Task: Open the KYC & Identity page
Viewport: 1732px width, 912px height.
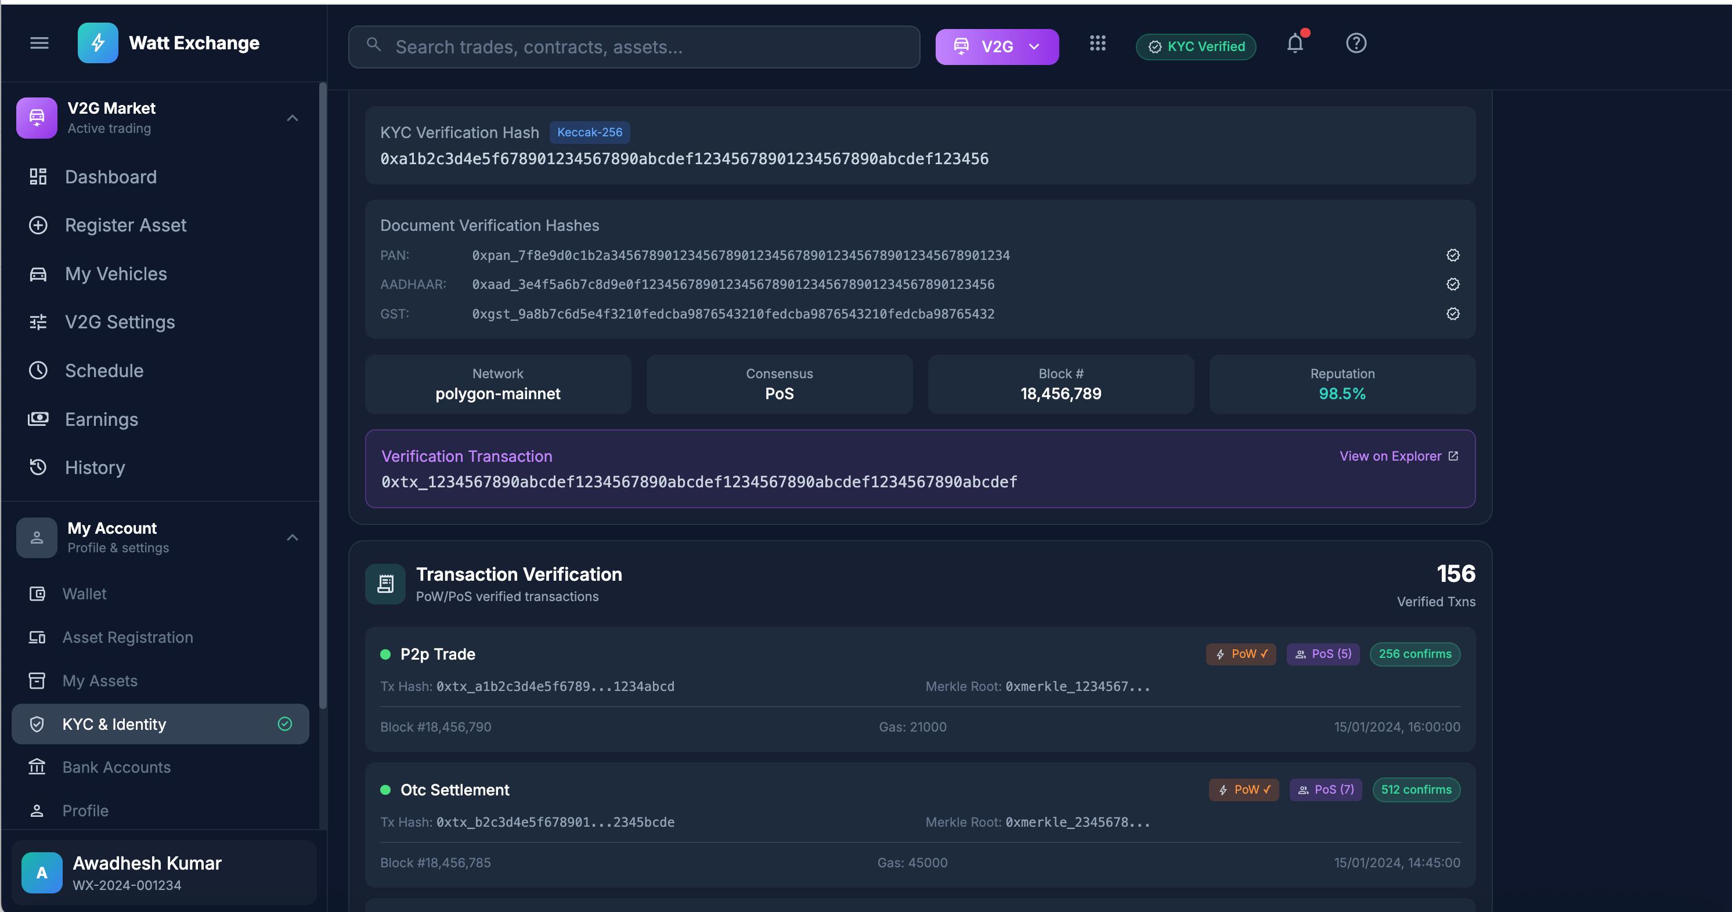Action: 115,724
